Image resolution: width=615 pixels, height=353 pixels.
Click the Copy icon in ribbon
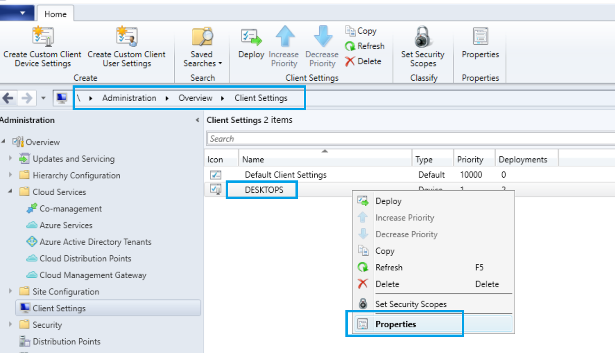(351, 31)
